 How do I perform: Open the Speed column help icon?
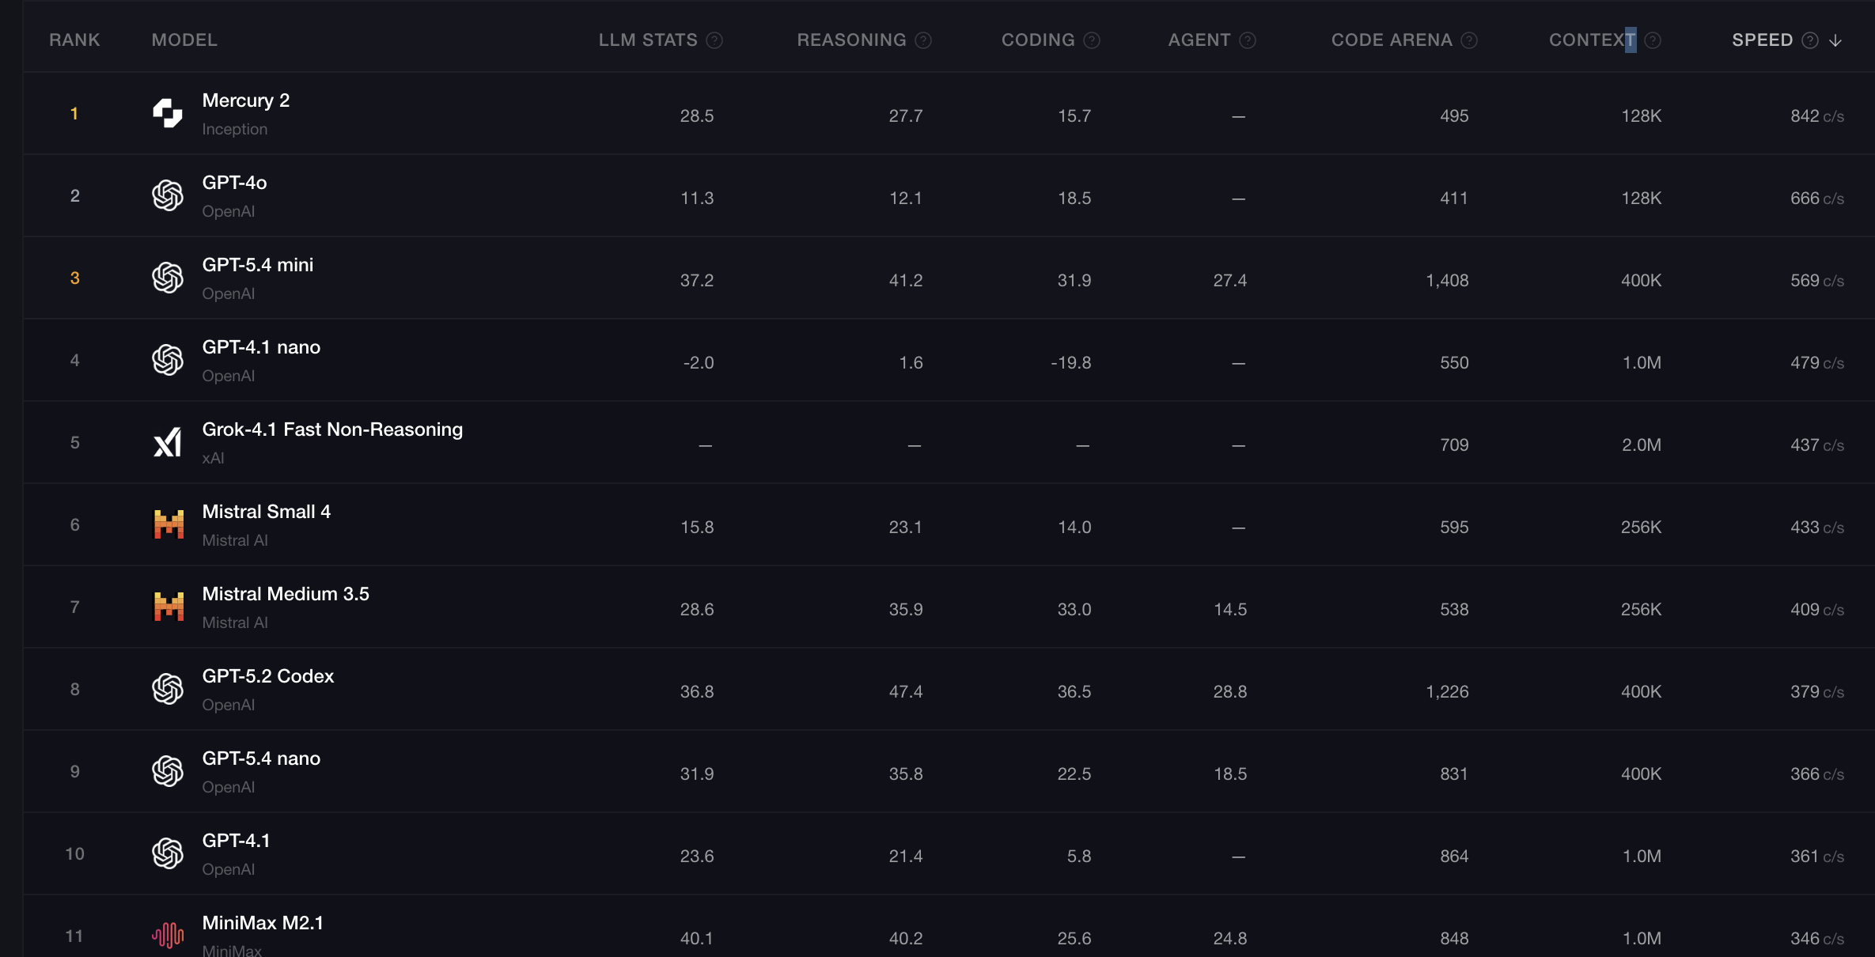pos(1810,40)
